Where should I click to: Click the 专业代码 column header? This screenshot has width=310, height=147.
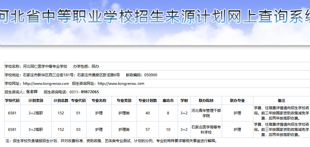[78, 101]
